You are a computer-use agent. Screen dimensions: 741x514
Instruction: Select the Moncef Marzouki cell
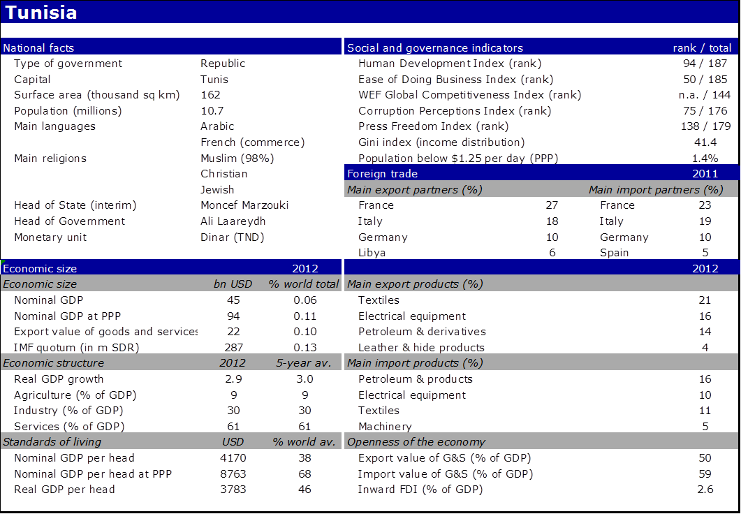[x=244, y=205]
